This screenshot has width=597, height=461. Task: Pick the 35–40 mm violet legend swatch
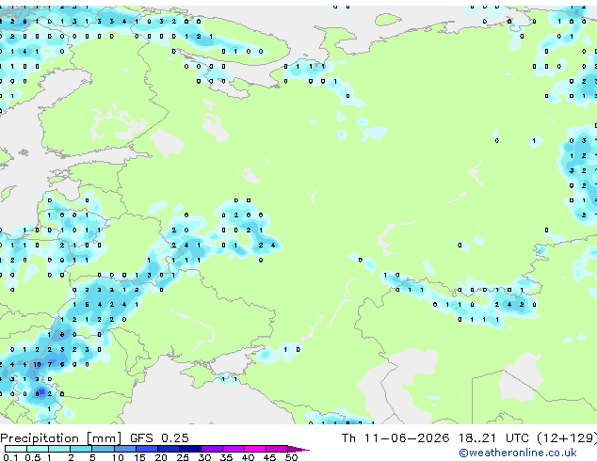click(x=233, y=449)
